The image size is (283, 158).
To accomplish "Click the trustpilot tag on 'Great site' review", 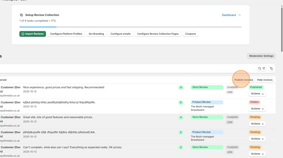I will click(x=232, y=117).
